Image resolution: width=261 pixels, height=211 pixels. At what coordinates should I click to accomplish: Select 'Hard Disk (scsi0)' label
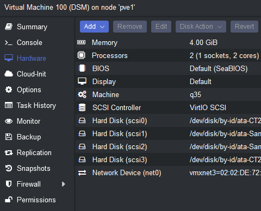pyautogui.click(x=120, y=121)
